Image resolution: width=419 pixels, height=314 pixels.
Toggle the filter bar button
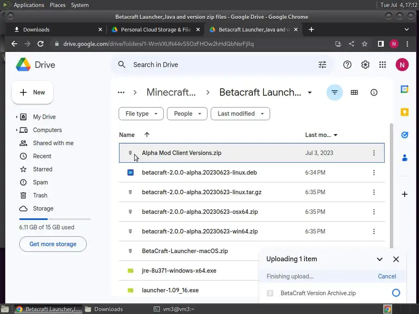pyautogui.click(x=335, y=92)
